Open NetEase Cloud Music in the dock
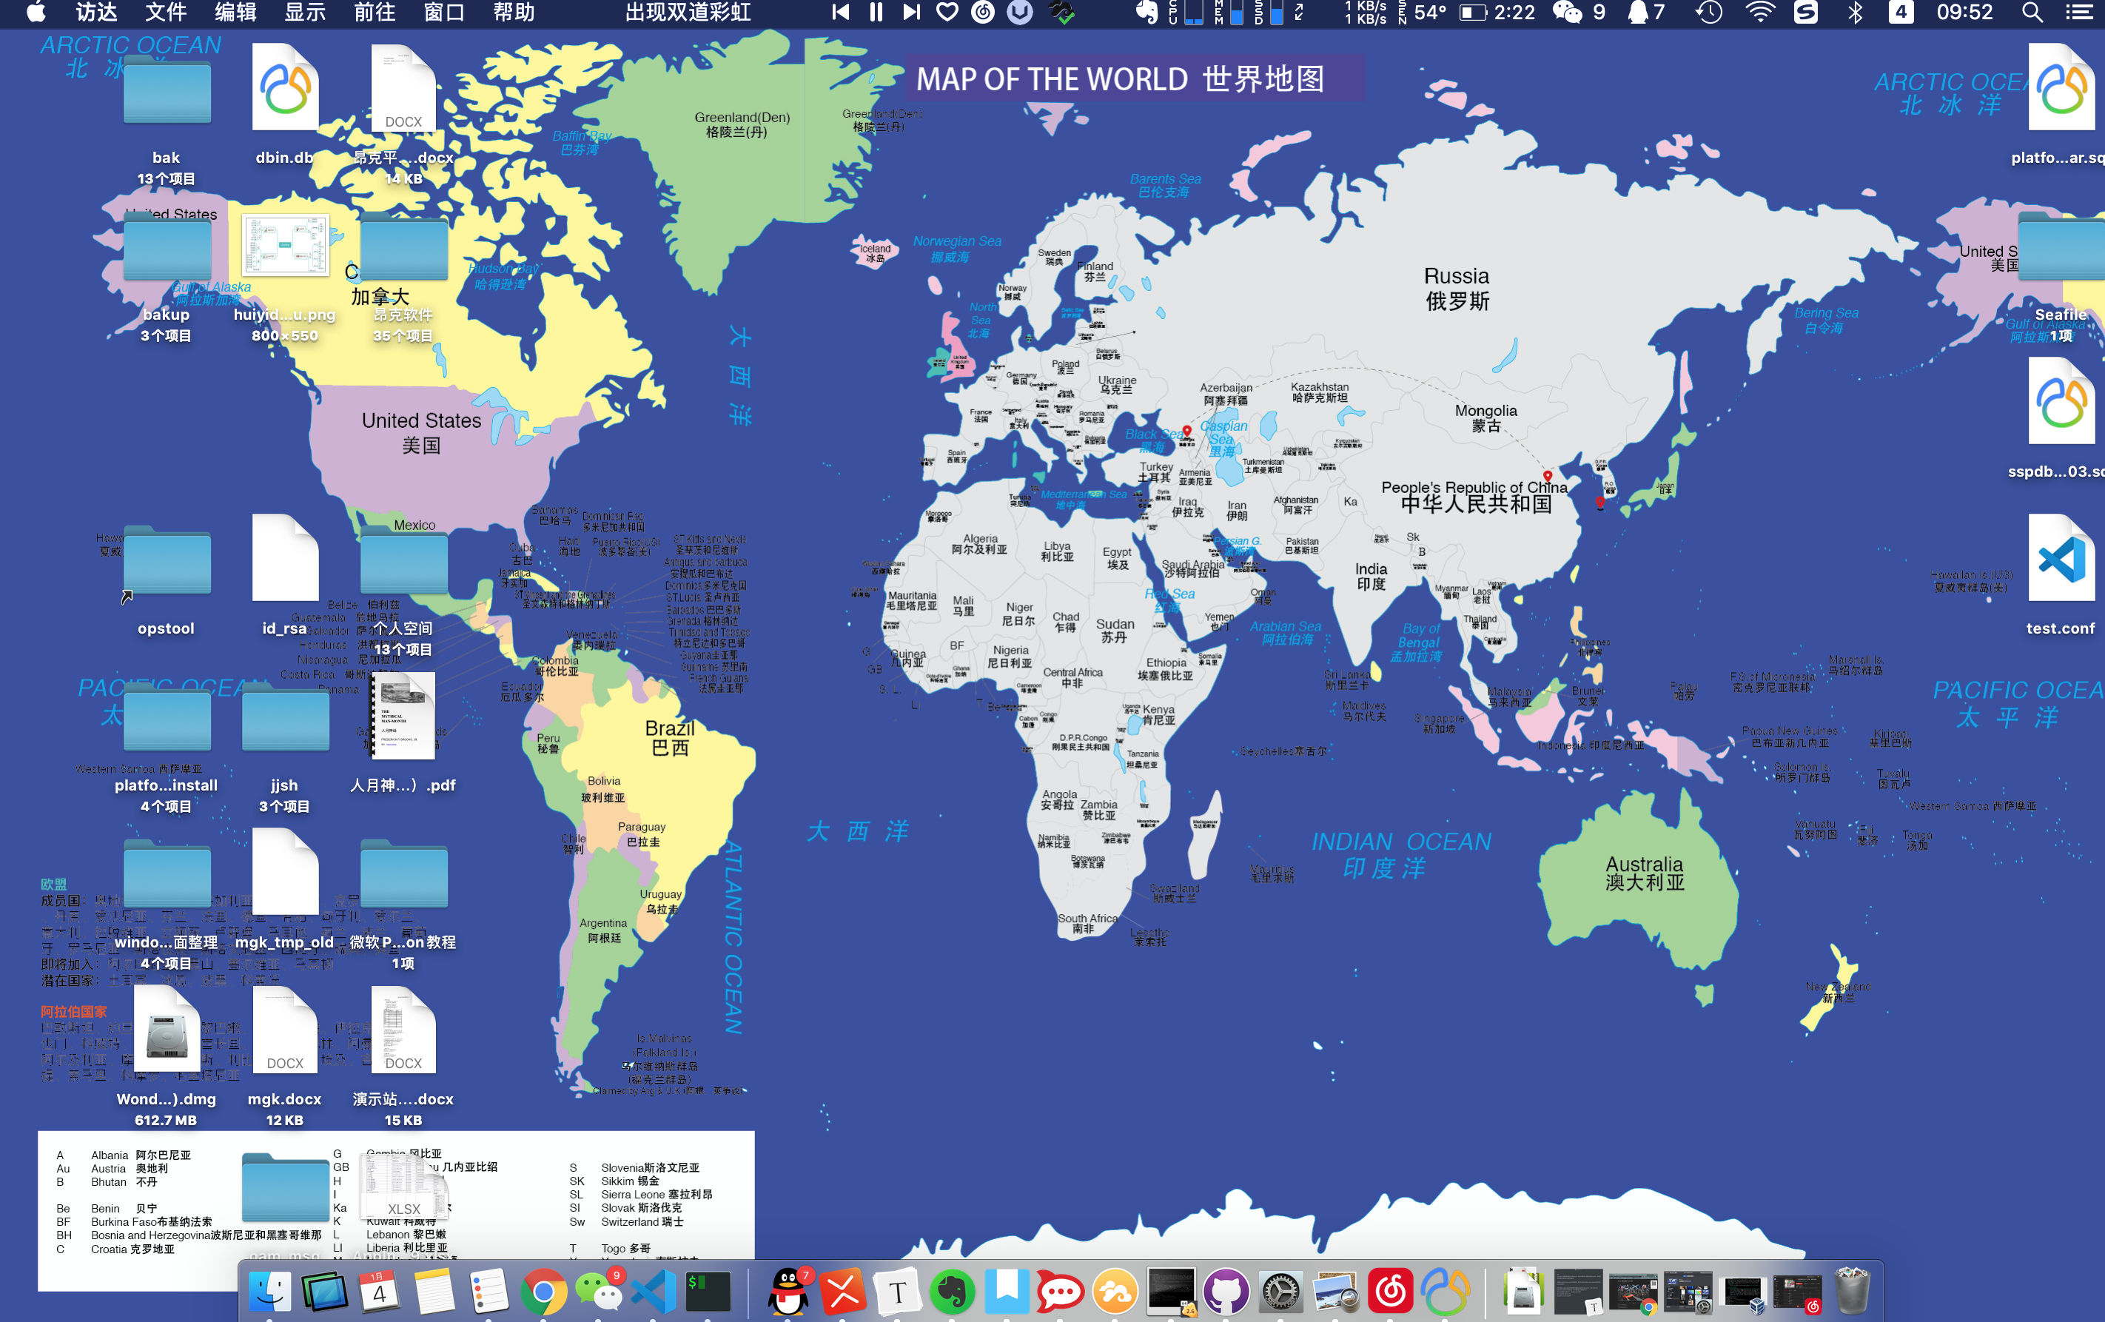 (1390, 1292)
